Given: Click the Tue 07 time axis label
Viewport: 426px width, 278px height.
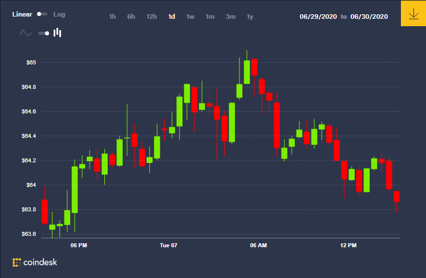Looking at the screenshot, I should (168, 245).
